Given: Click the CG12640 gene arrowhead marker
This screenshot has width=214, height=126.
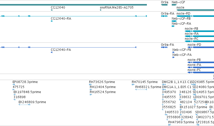Looking at the screenshot, I should click(x=52, y=10).
